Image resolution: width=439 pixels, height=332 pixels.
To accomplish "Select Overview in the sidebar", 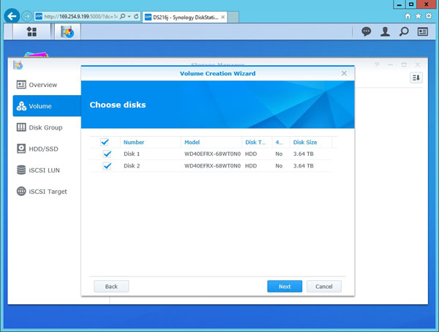I will 42,85.
